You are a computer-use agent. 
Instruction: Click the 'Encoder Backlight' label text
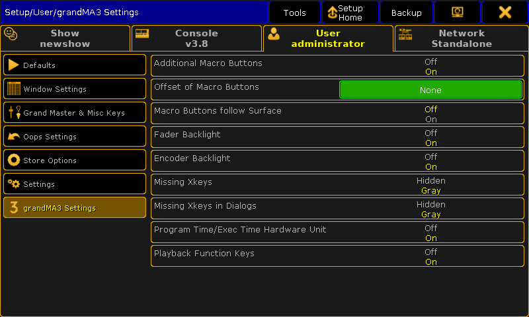[192, 158]
